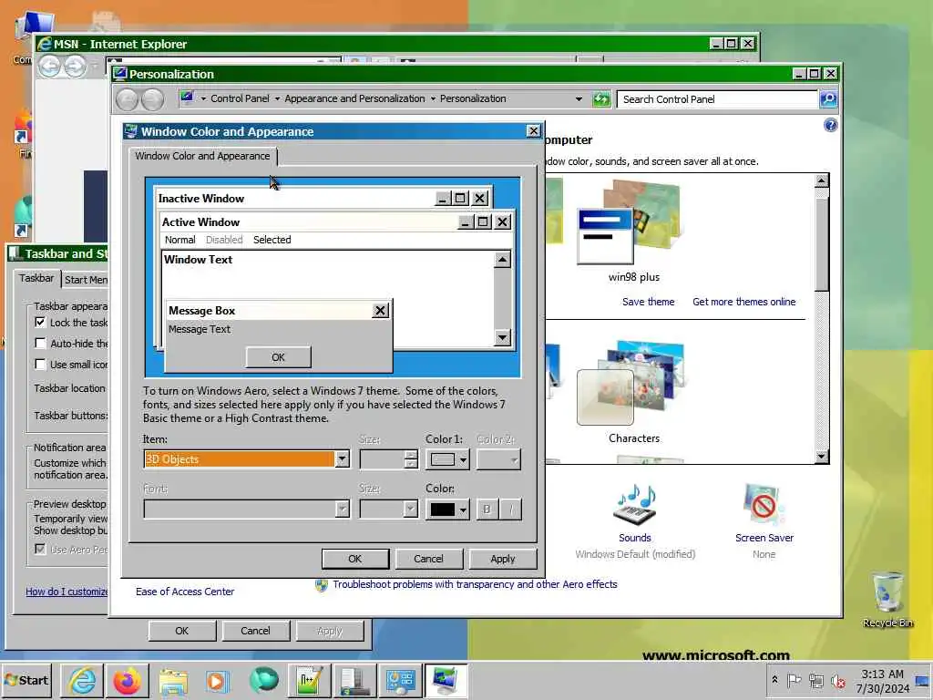The width and height of the screenshot is (933, 700).
Task: Click OK in Window Color and Appearance
Action: click(x=355, y=559)
